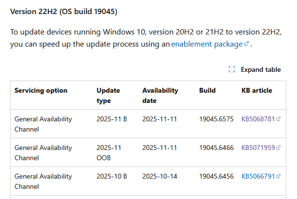
Task: Click the Build column header
Action: [x=207, y=91]
